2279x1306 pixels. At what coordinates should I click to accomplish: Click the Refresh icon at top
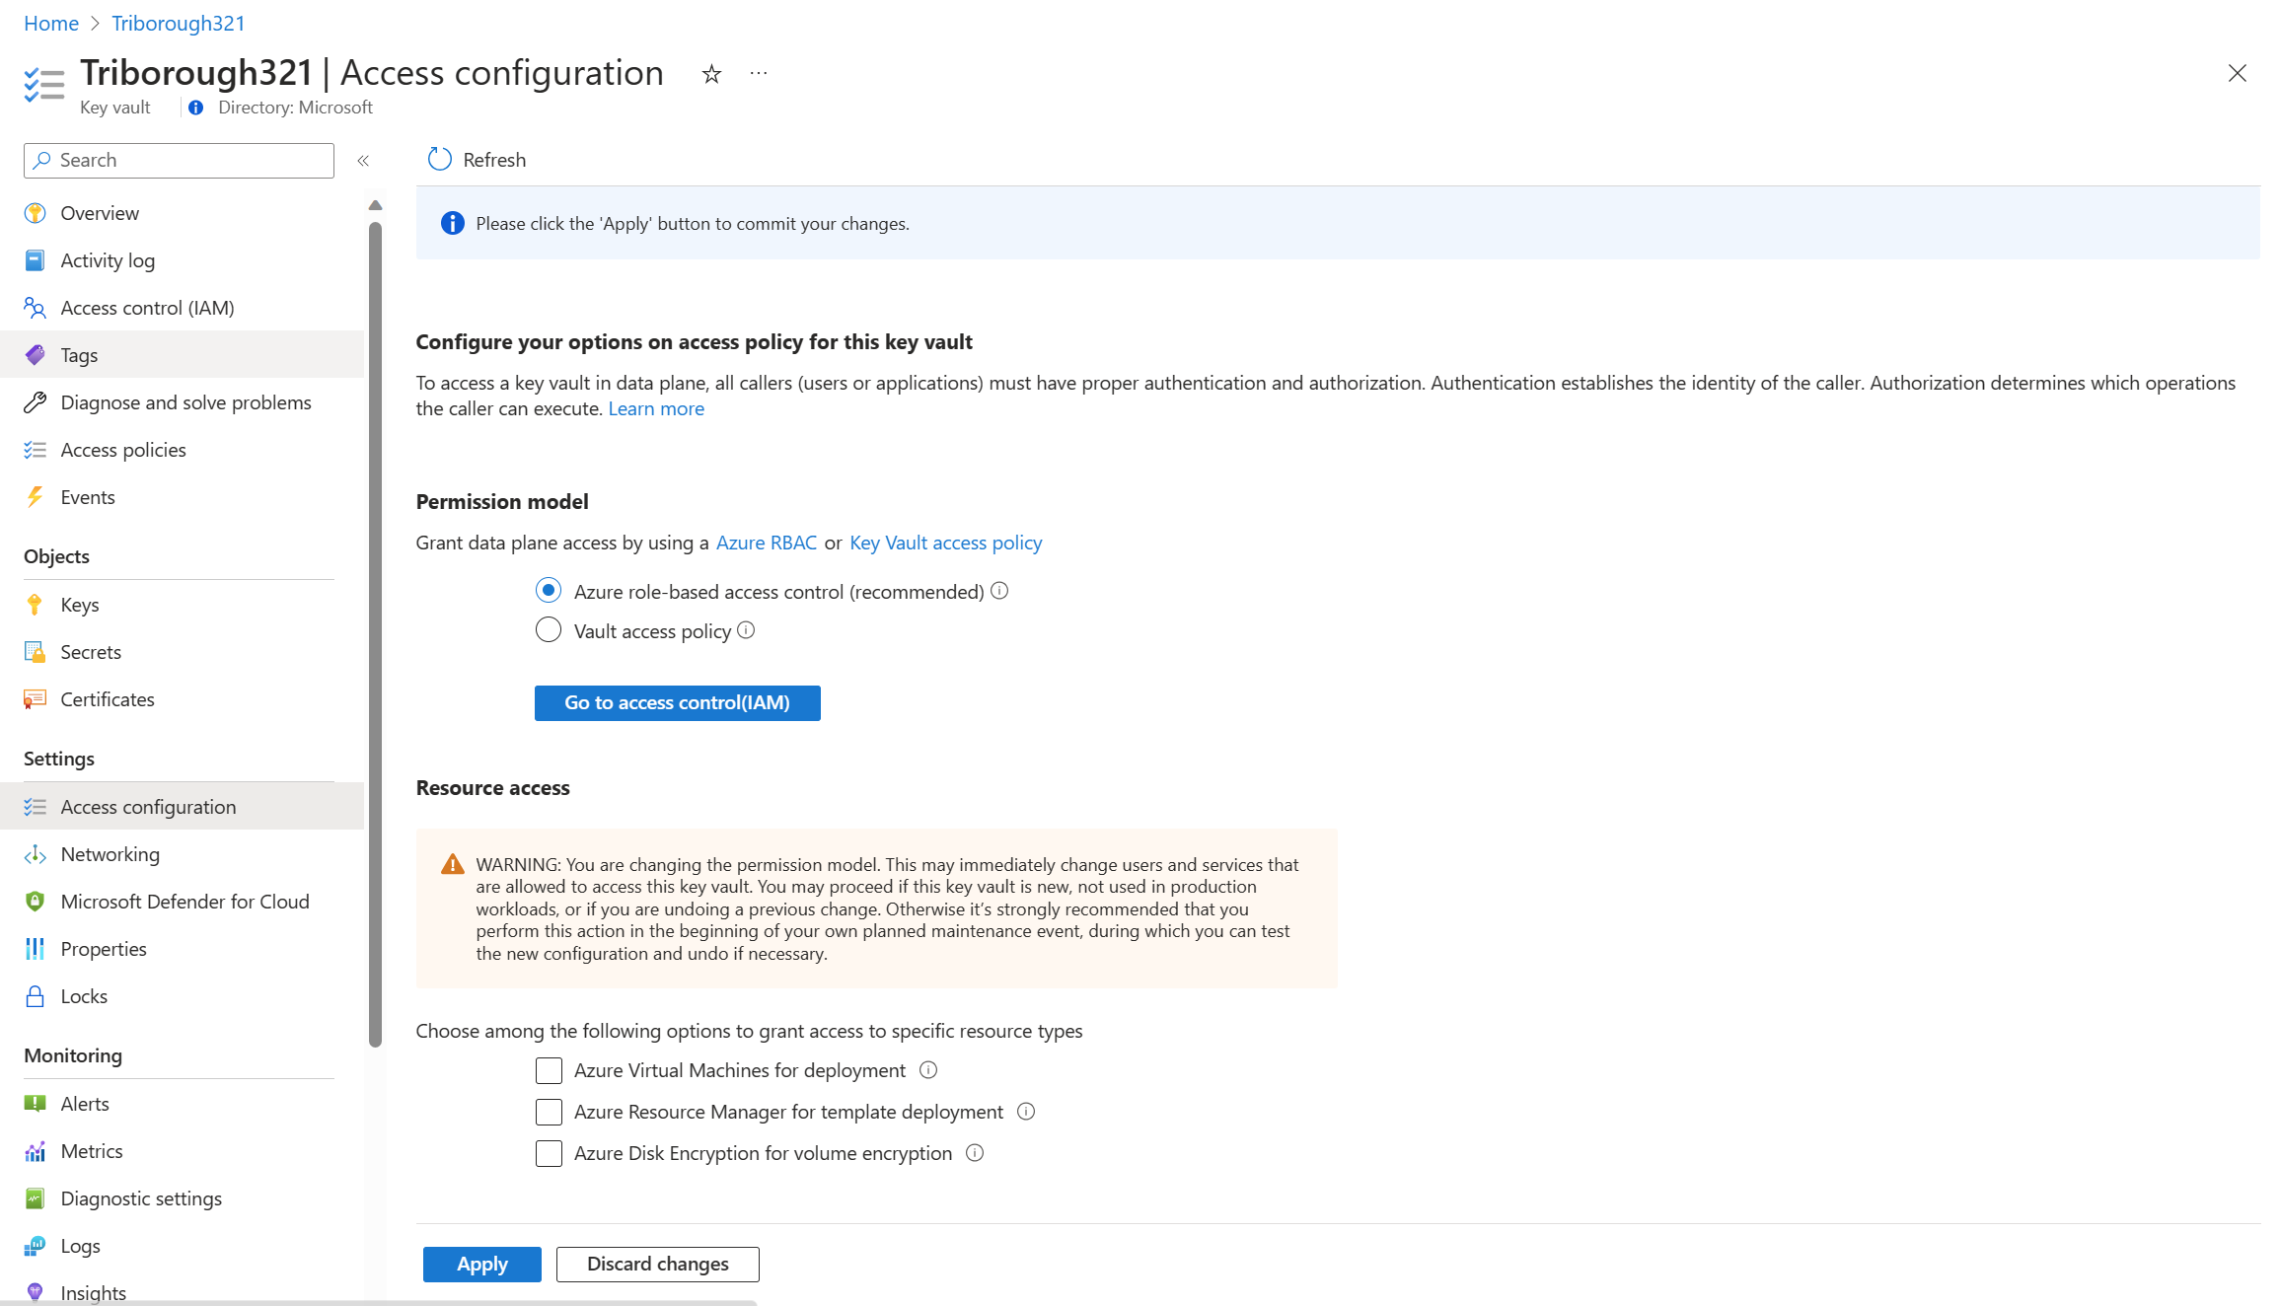point(440,160)
